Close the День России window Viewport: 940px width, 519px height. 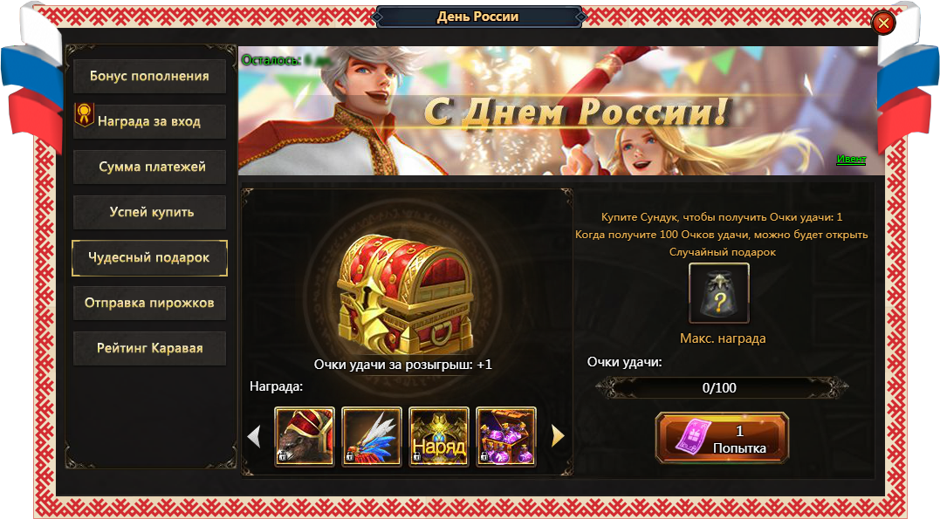(x=883, y=24)
